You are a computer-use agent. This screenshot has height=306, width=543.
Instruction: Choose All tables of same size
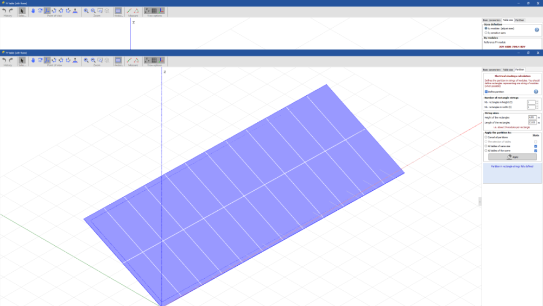pos(486,146)
